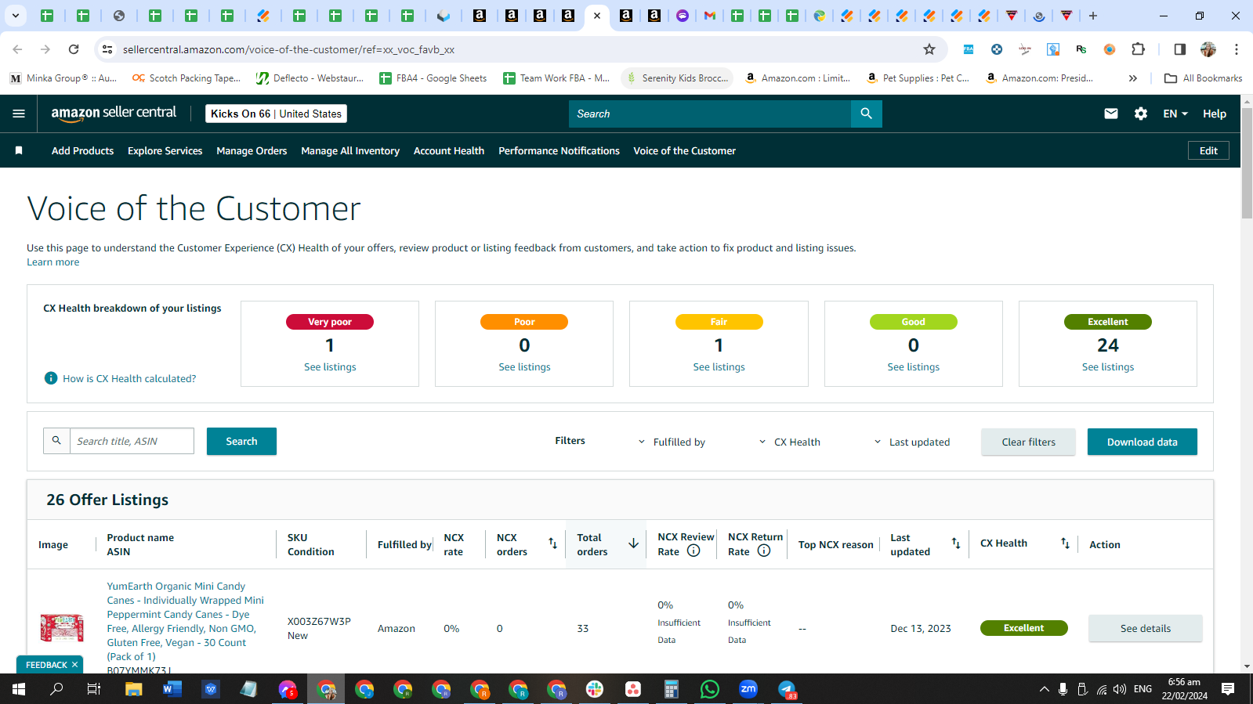Open the Chrome tab search dropdown

[16, 16]
